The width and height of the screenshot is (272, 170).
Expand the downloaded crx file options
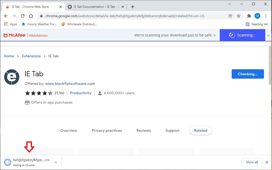55,162
